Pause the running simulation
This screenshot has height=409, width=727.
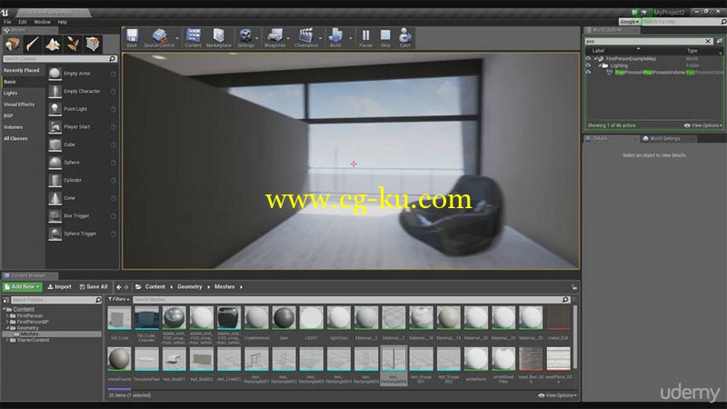(x=365, y=38)
